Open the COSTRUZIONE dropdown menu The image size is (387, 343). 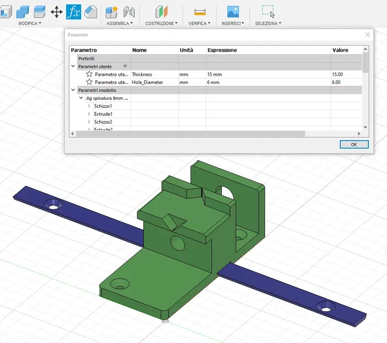[161, 24]
